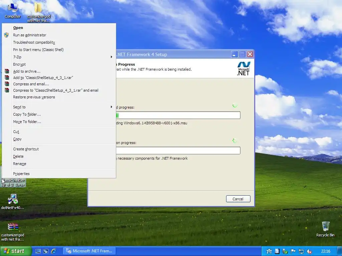
Task: Click WinRAR icon beside Compress and email
Action: [x=7, y=84]
